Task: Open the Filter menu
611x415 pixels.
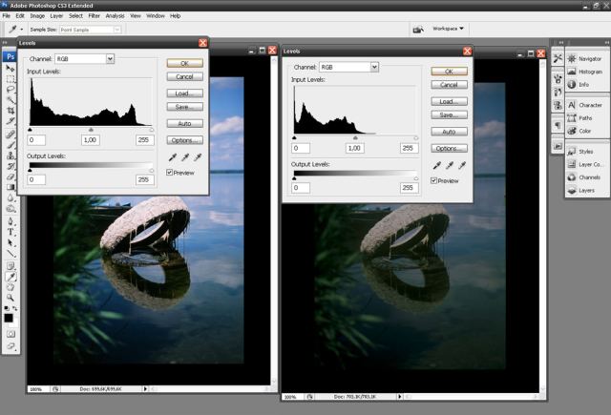Action: coord(94,16)
